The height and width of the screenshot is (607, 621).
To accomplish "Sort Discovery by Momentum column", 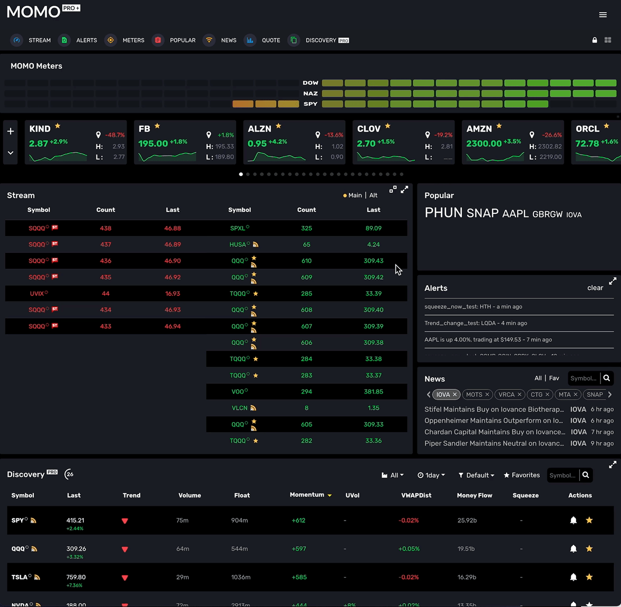I will coord(310,495).
